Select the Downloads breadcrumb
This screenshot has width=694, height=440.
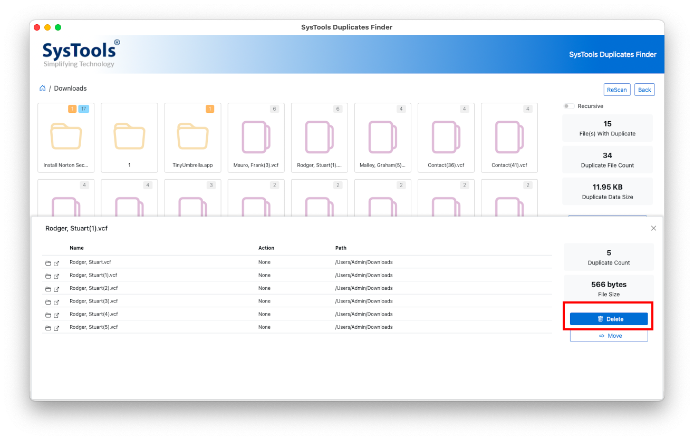pos(70,89)
